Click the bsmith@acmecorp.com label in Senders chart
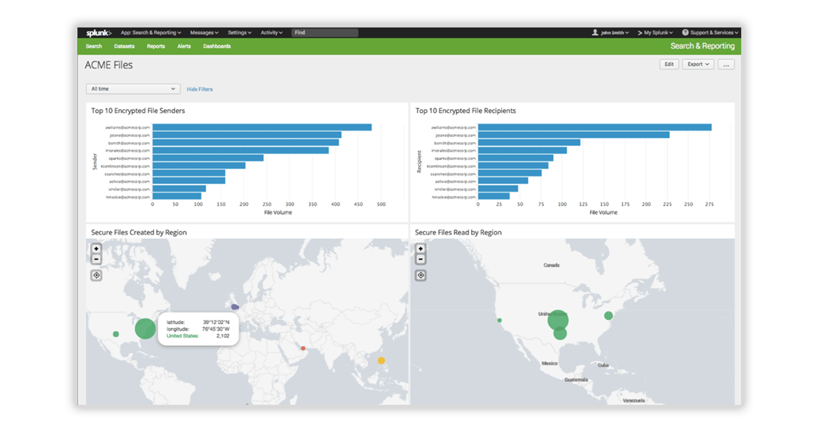The width and height of the screenshot is (813, 432). point(129,143)
